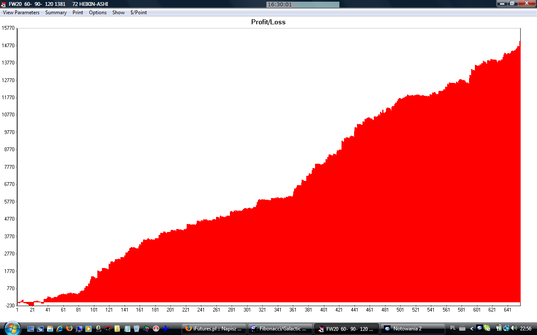Open the View Parameters menu
Screen dimensions: 537x335
point(21,13)
